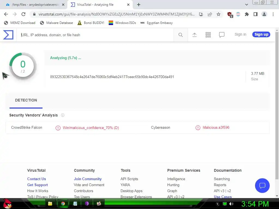Click the upload file icon
This screenshot has height=209, width=279.
click(195, 35)
